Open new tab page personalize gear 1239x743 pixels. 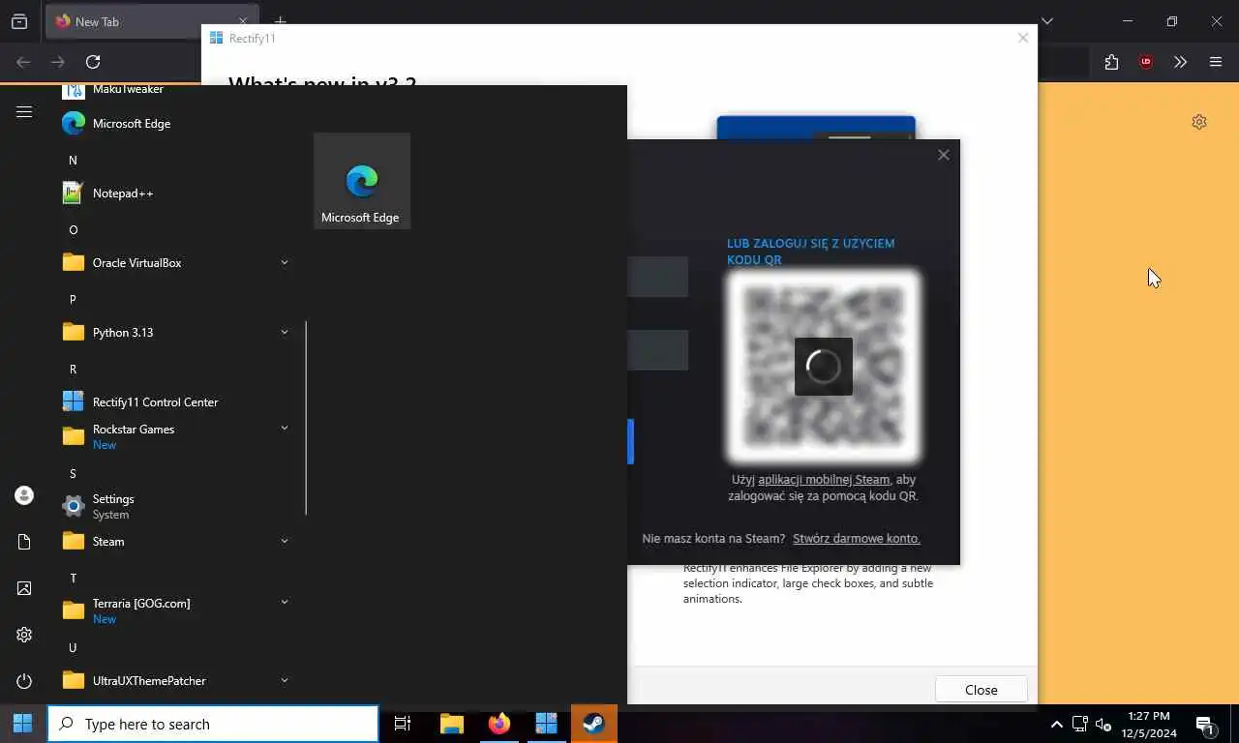point(1199,122)
